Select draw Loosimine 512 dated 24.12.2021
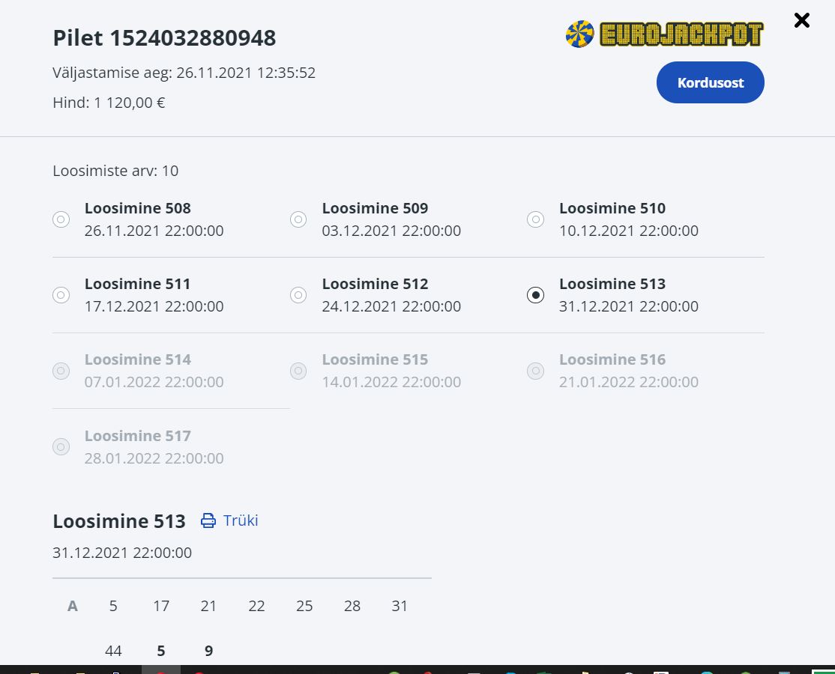Image resolution: width=835 pixels, height=674 pixels. 298,295
